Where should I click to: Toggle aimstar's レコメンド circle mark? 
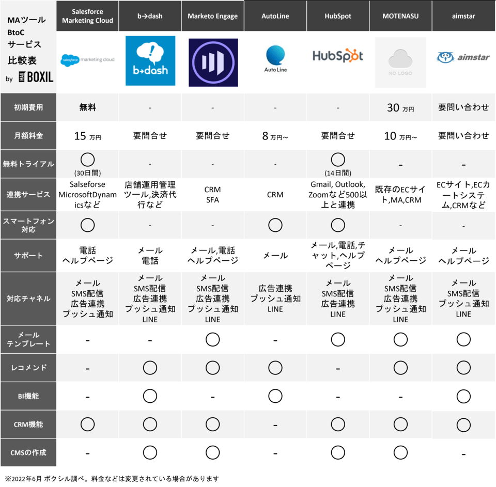463,368
